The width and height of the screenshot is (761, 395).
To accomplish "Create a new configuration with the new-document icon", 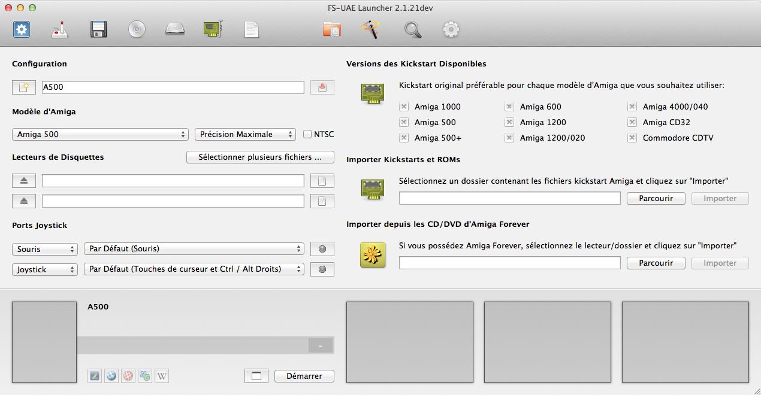I will (x=24, y=87).
